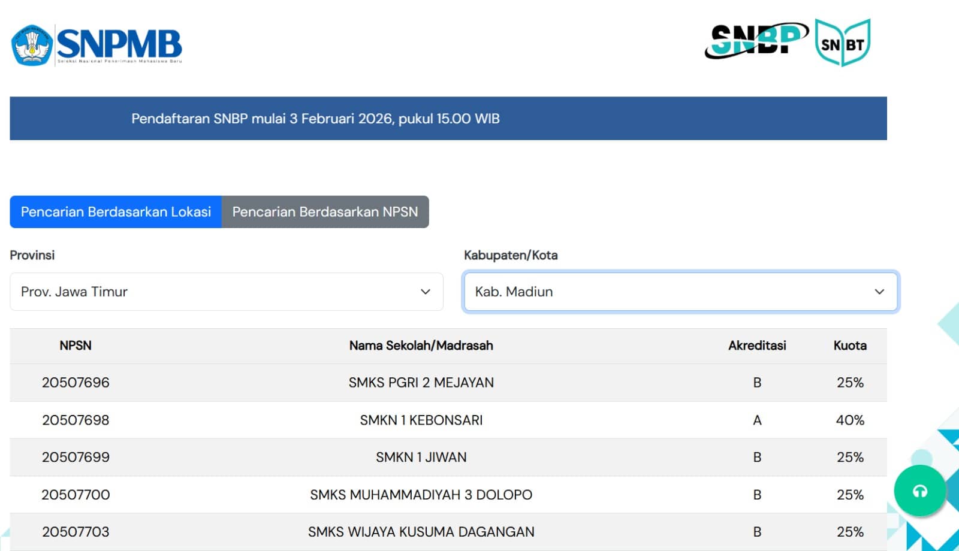The image size is (959, 551).
Task: Select Pencarian Berdasarkan Lokasi tab
Action: [x=116, y=212]
